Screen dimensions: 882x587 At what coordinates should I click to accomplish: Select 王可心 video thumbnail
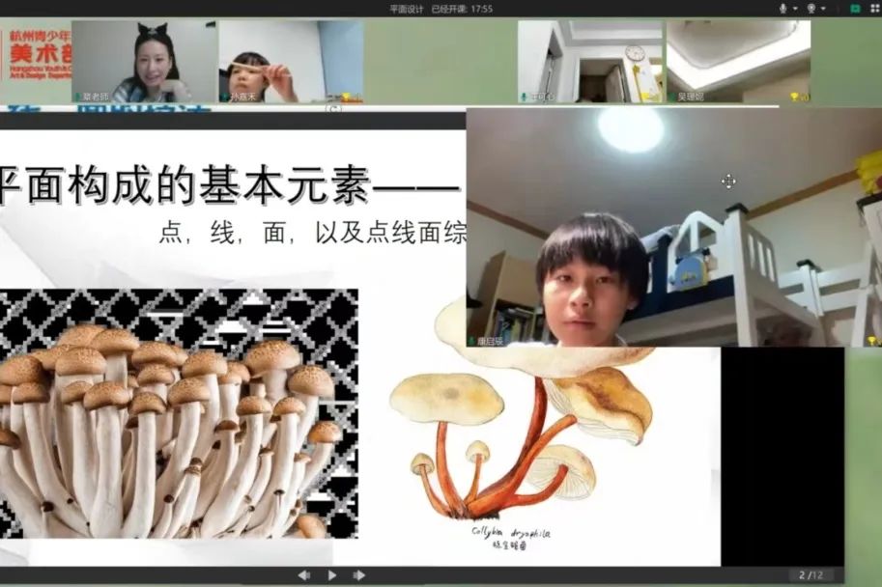[589, 60]
